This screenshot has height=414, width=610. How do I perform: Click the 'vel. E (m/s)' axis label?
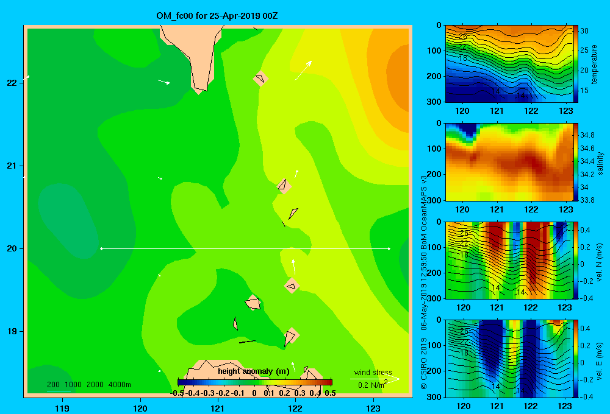coord(600,361)
